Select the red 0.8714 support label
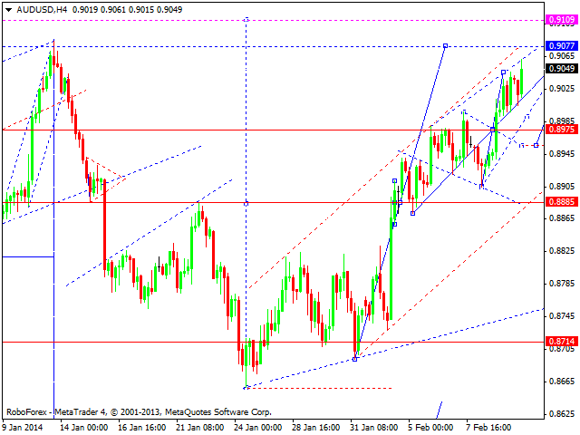580x435 pixels. (x=562, y=342)
